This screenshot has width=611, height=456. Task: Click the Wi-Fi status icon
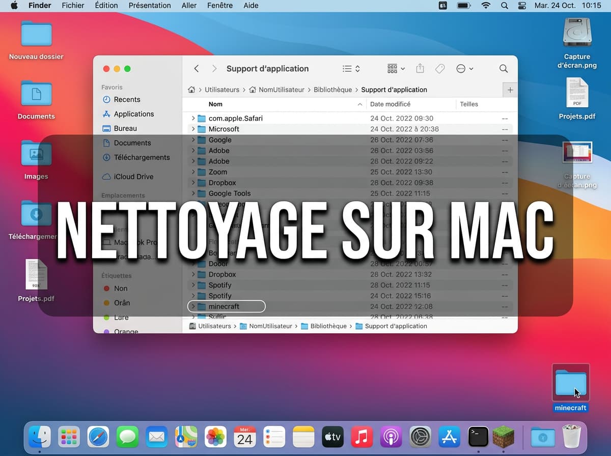[x=486, y=6]
